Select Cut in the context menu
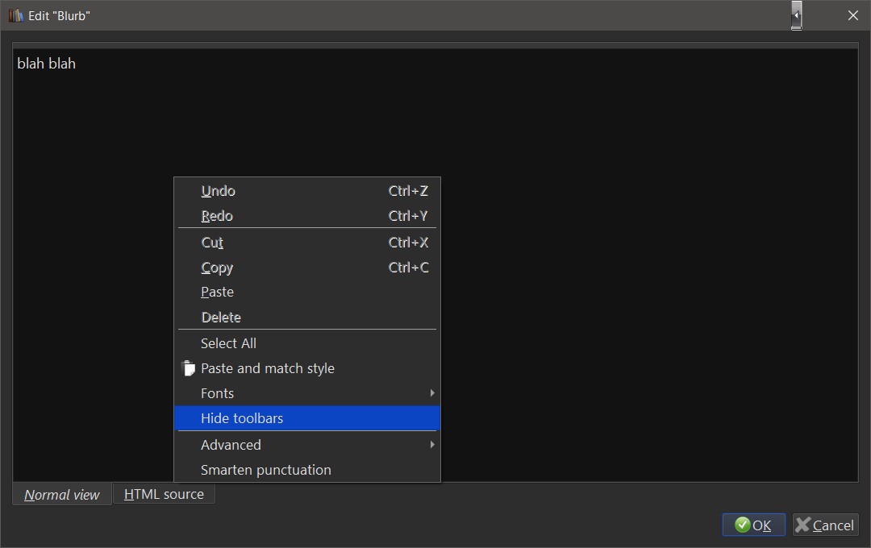 212,243
